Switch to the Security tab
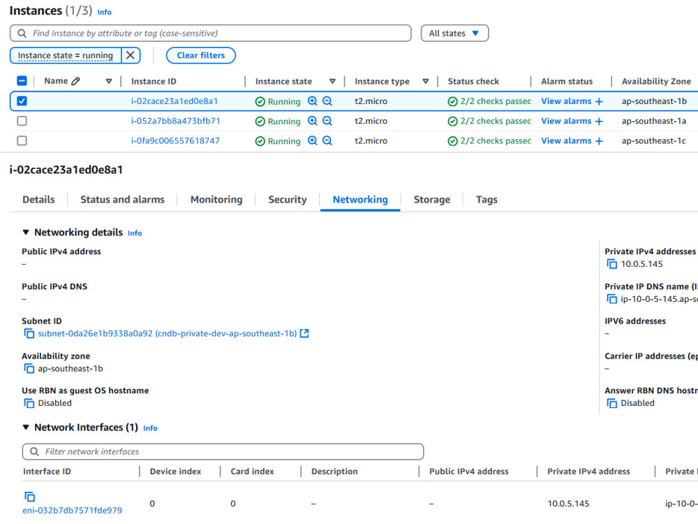 (x=288, y=200)
